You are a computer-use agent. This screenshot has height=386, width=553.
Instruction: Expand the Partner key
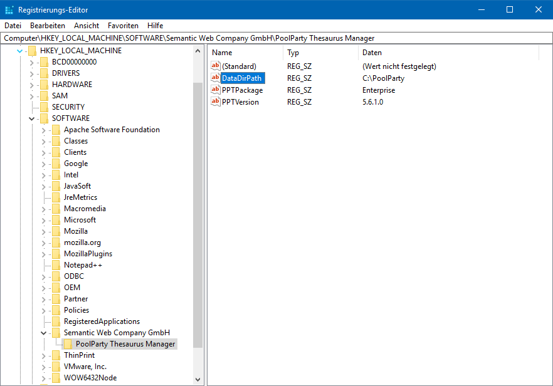click(x=43, y=300)
